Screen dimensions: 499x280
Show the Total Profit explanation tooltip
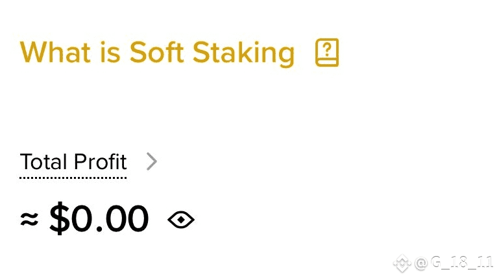tap(73, 162)
